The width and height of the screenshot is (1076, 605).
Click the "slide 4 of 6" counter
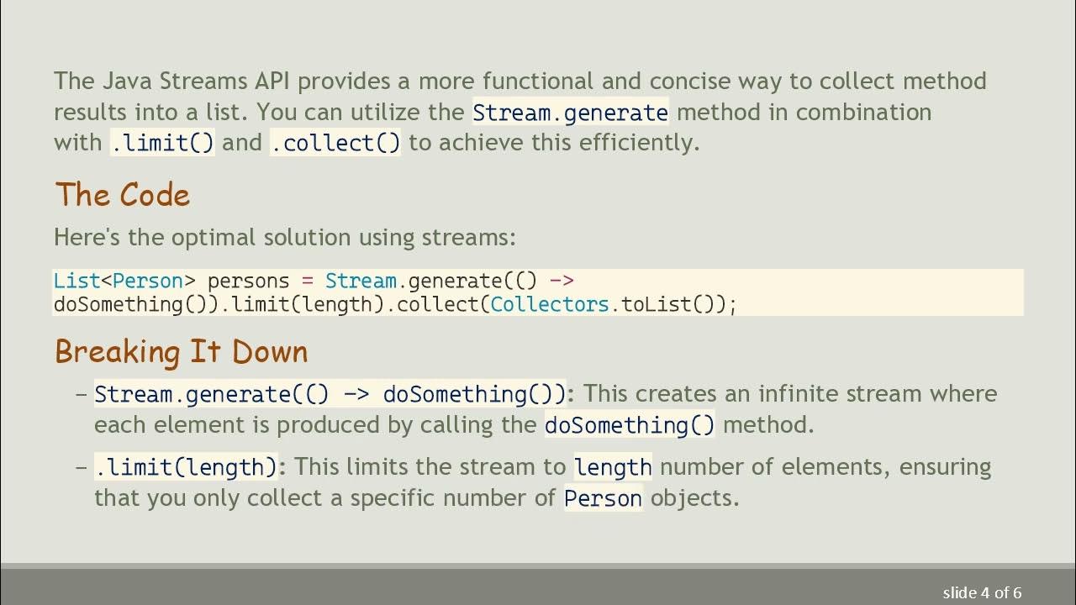(x=982, y=592)
